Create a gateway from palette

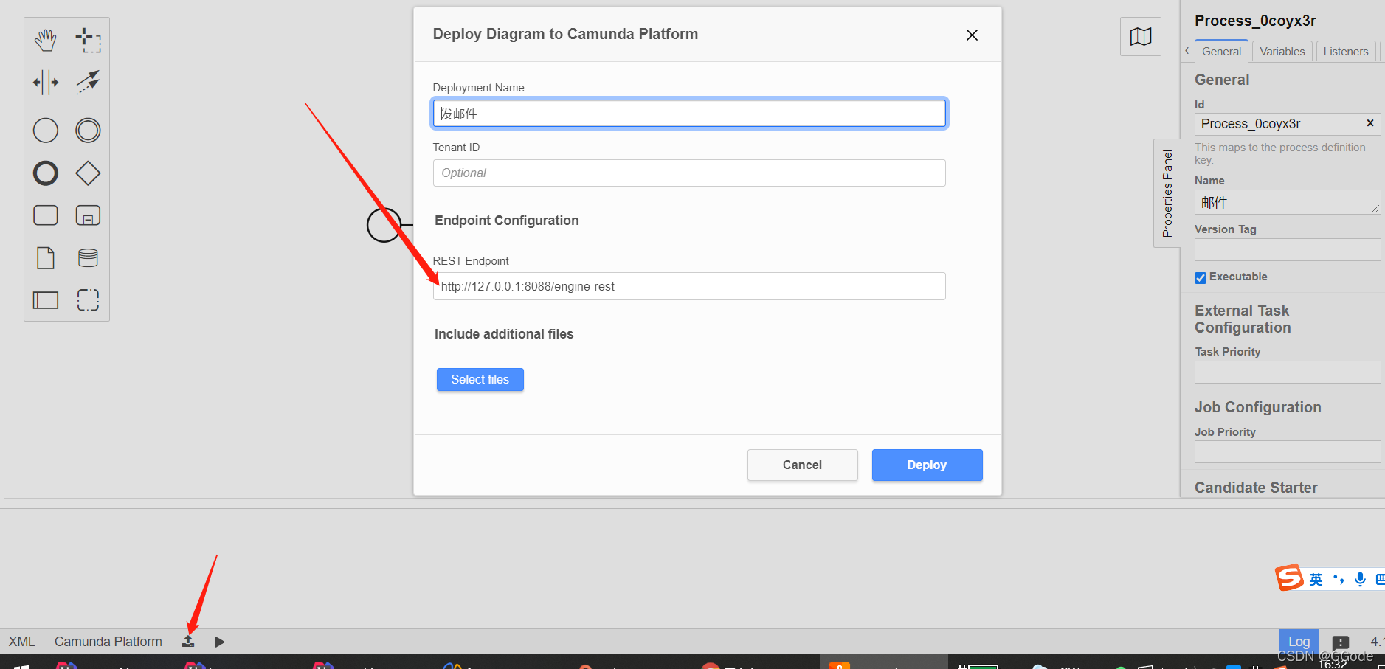tap(88, 173)
